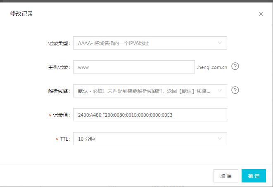Click the 记录类型 label
Image resolution: width=273 pixels, height=187 pixels.
point(59,43)
